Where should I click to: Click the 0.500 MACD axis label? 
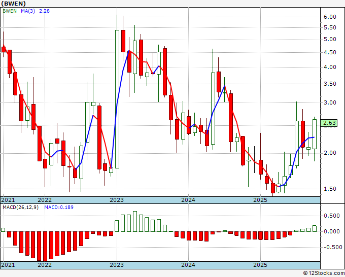(332, 216)
